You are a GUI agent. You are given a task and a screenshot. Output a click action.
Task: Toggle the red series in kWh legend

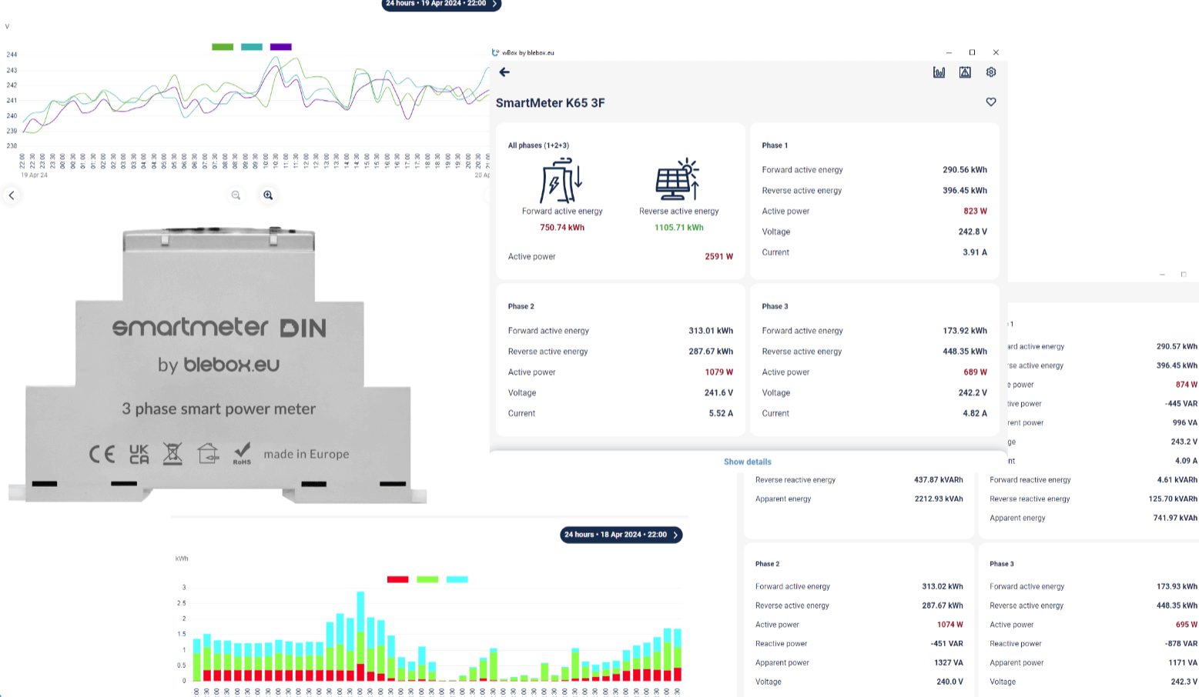(x=397, y=579)
